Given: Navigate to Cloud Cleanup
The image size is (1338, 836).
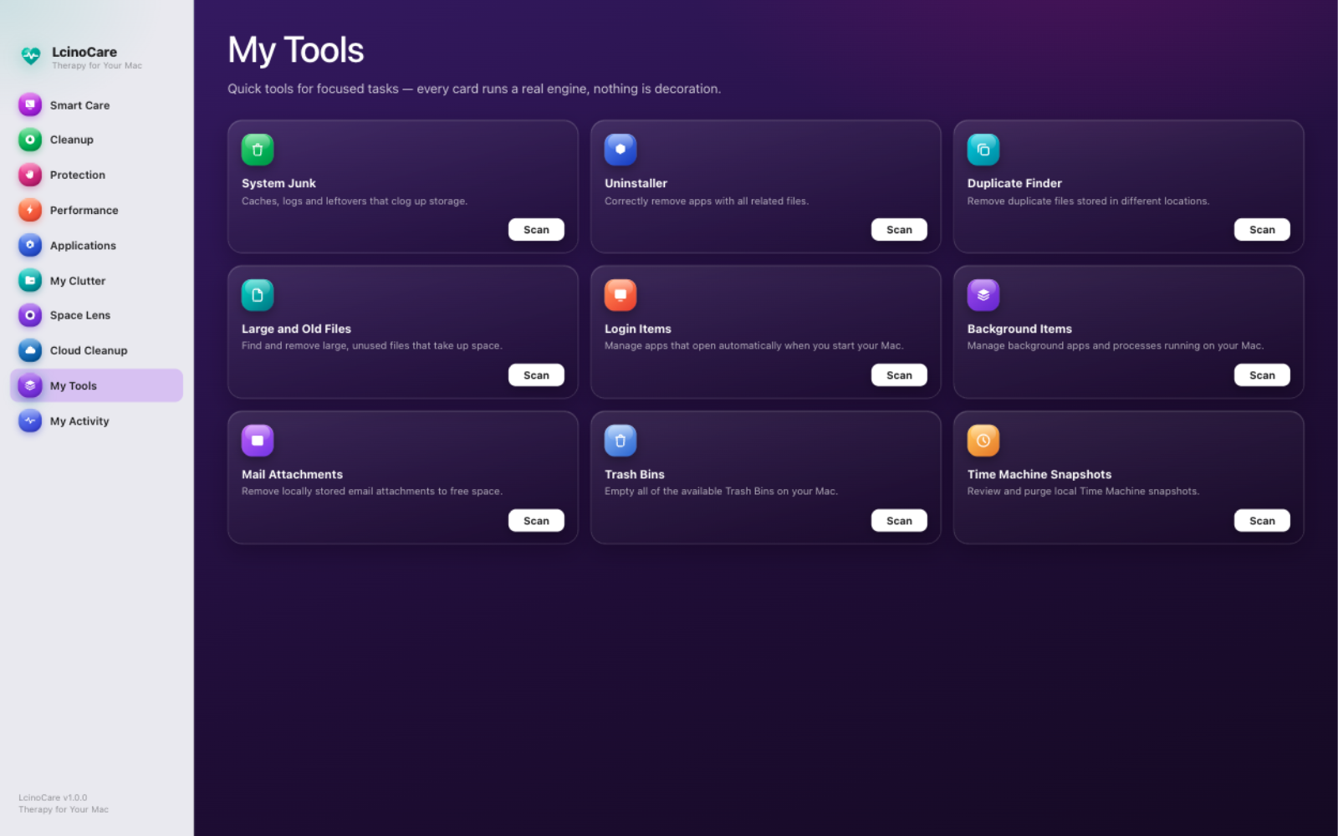Looking at the screenshot, I should click(96, 350).
